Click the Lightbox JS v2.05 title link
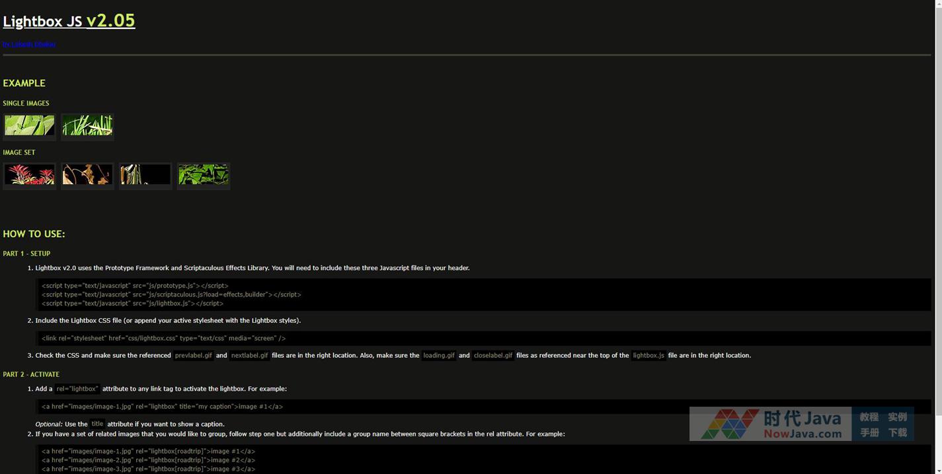This screenshot has height=474, width=942. coord(69,21)
